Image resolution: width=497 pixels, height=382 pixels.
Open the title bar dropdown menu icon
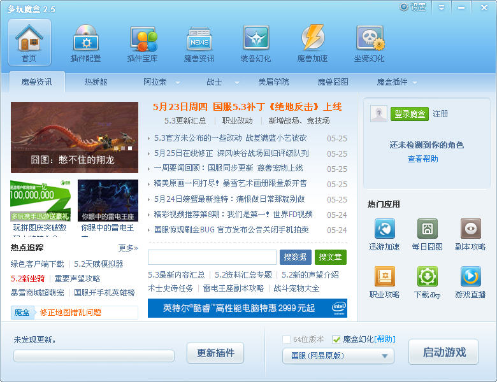click(x=441, y=7)
